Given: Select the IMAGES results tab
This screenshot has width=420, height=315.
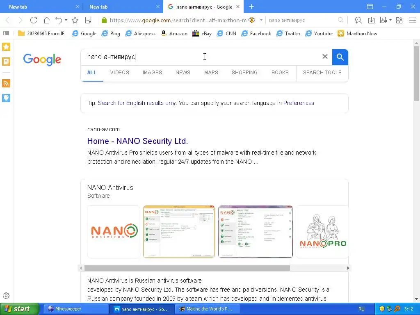Looking at the screenshot, I should [152, 73].
